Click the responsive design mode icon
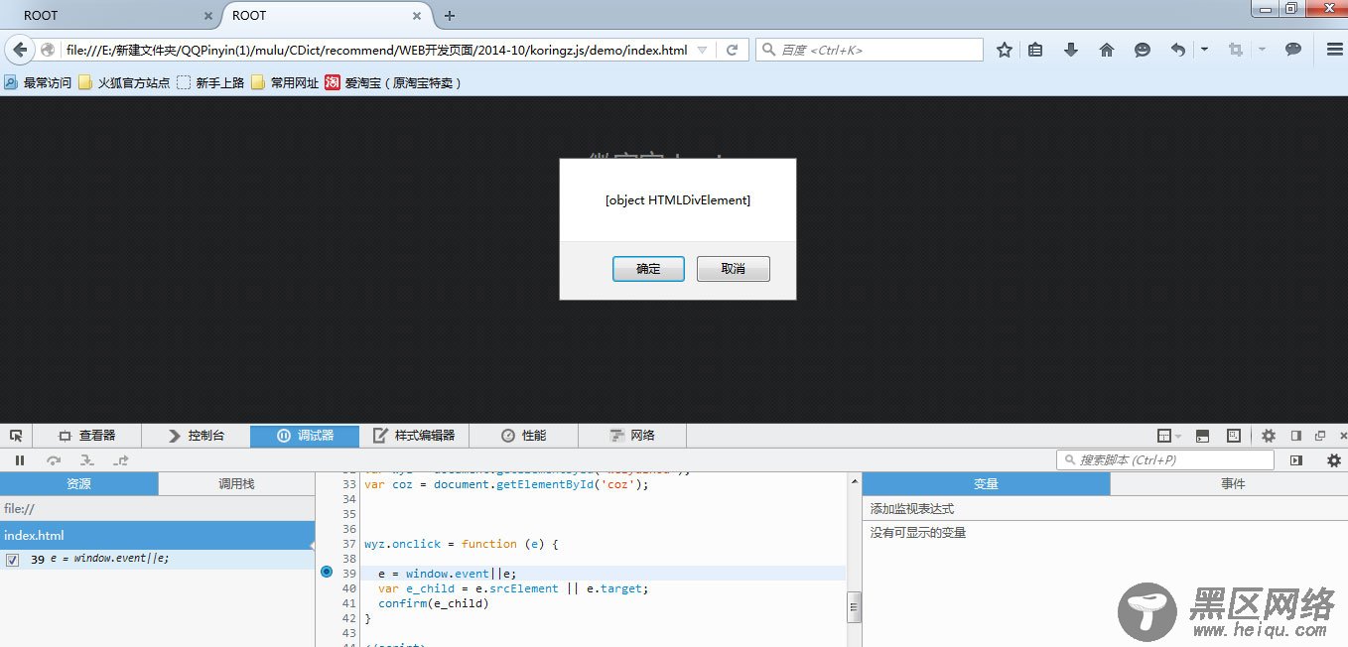The width and height of the screenshot is (1348, 647). pyautogui.click(x=1234, y=436)
